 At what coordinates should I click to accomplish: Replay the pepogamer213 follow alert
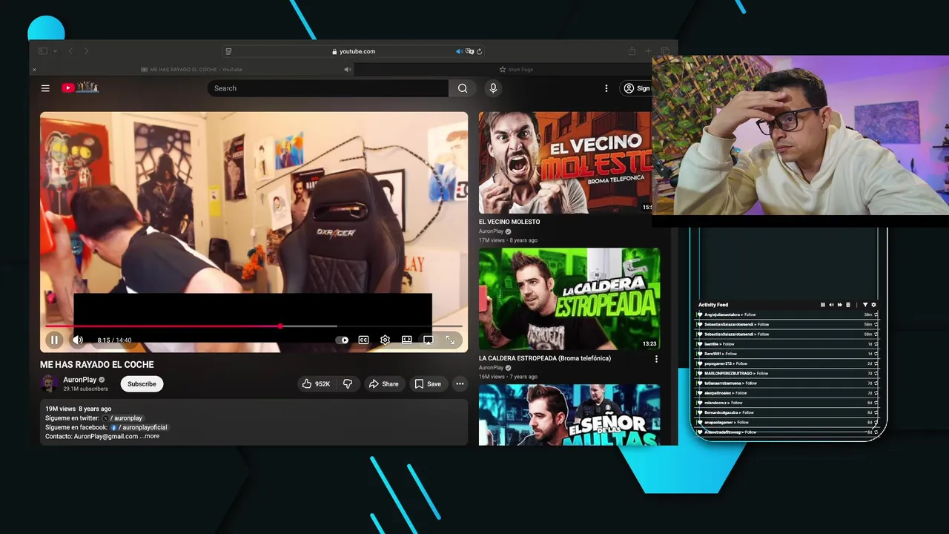[876, 363]
